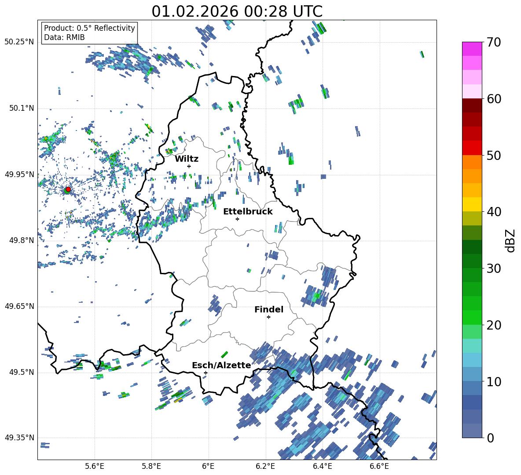This screenshot has height=475, width=521.
Task: Pick the dark maroon swatch below 60 dBZ
Action: [472, 105]
